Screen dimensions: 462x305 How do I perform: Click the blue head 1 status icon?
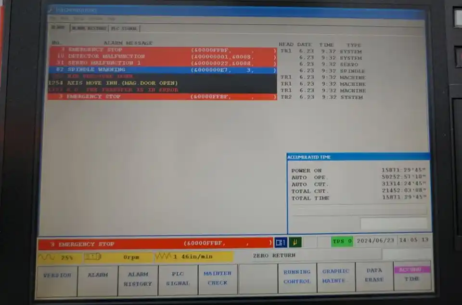click(281, 242)
